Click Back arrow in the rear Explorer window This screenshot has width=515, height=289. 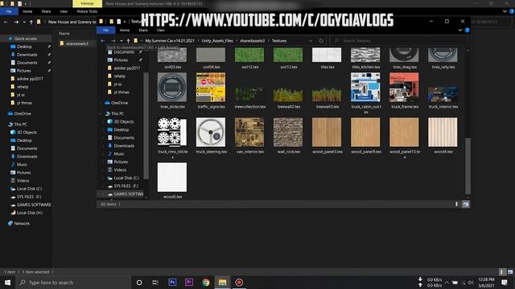6,22
